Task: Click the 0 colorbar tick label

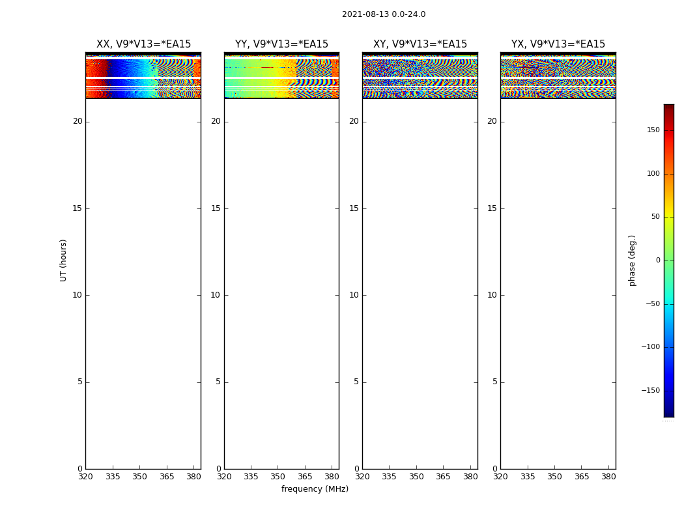Action: [658, 260]
